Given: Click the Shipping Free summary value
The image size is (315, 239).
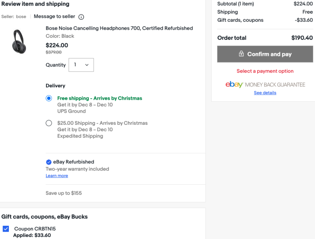Looking at the screenshot, I should [308, 12].
